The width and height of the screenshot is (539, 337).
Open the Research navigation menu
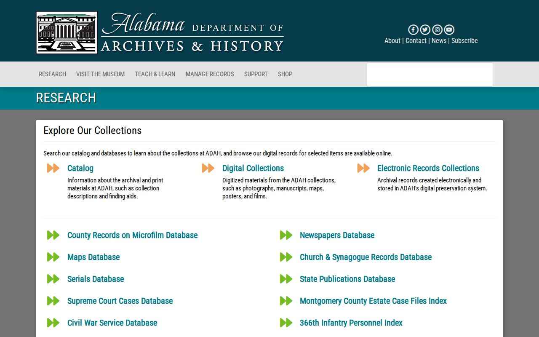(52, 74)
